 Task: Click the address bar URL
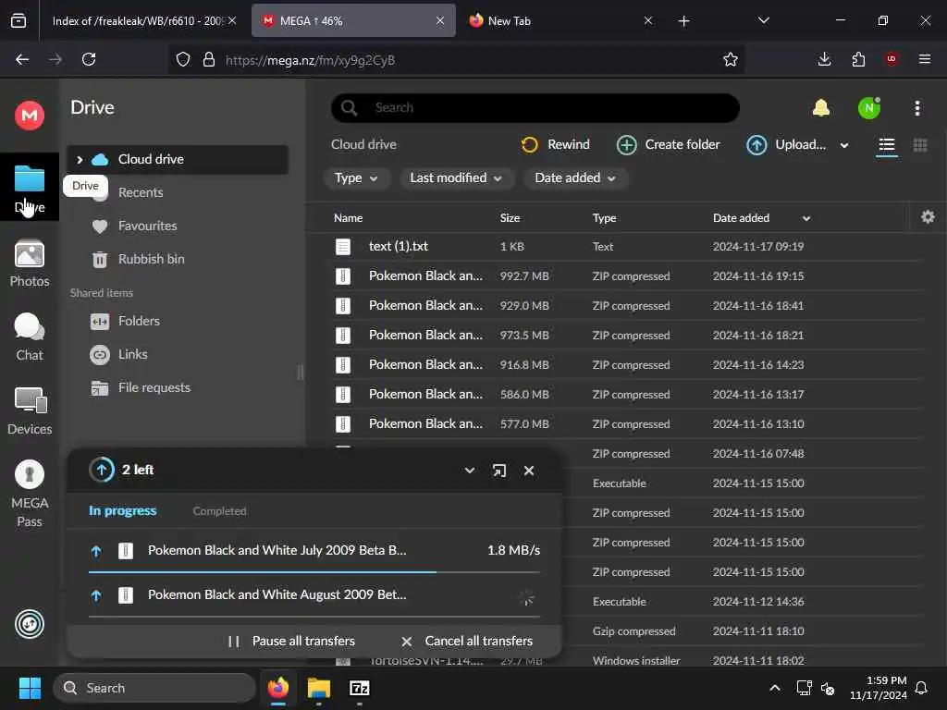tap(310, 60)
